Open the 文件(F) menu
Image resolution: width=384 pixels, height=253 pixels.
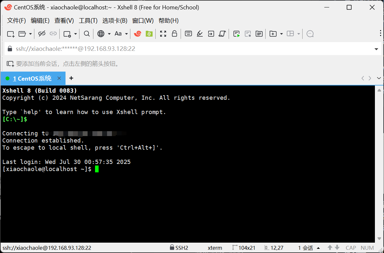pyautogui.click(x=17, y=20)
